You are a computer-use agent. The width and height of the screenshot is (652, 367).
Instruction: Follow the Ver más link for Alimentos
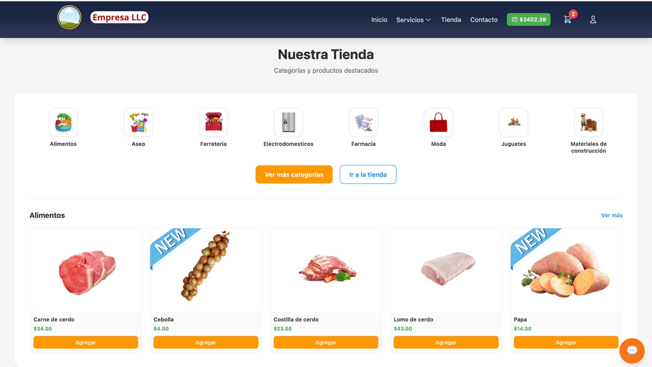click(612, 215)
